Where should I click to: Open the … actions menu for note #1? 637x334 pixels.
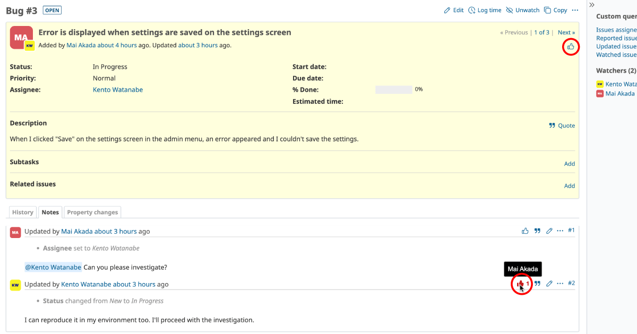tap(560, 231)
